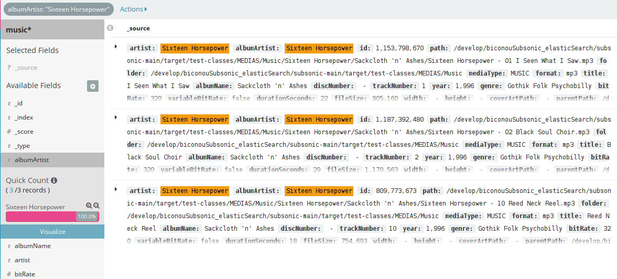Click the 3 records count link
This screenshot has height=279, width=617.
coord(12,190)
